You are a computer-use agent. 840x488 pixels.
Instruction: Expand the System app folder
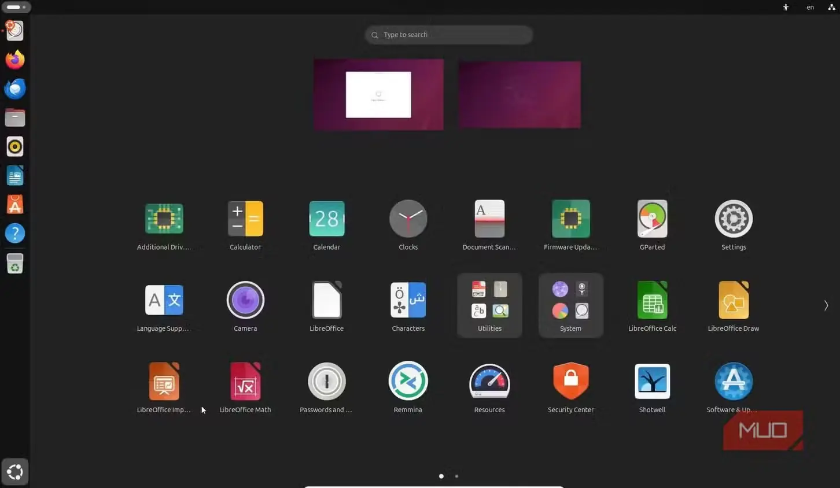pos(571,305)
